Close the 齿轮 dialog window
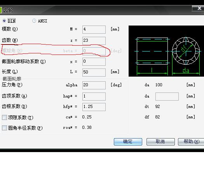Screen dimensions: 204x178 tap(199, 8)
